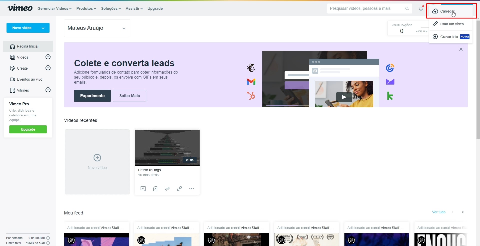Image resolution: width=480 pixels, height=246 pixels.
Task: Click review icon on Passo 01 tags card
Action: pos(143,189)
